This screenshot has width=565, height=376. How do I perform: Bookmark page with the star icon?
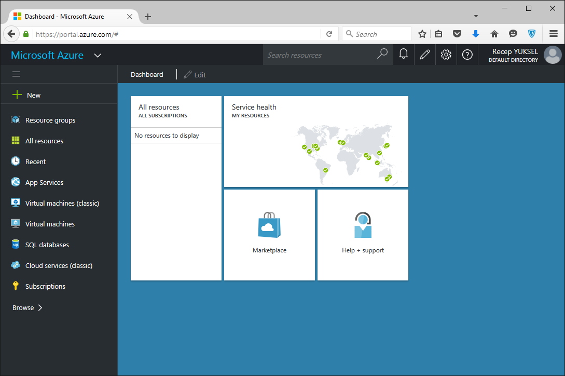click(422, 34)
